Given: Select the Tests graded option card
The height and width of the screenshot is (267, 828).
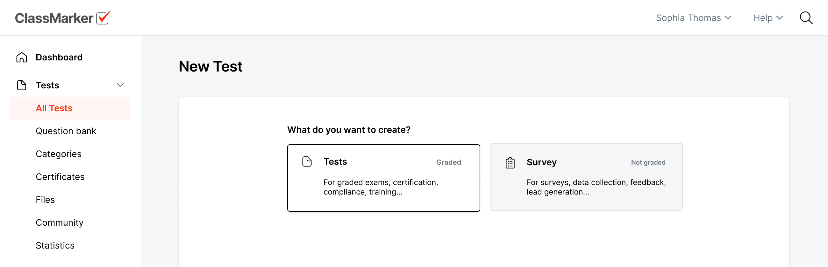Looking at the screenshot, I should click(383, 178).
